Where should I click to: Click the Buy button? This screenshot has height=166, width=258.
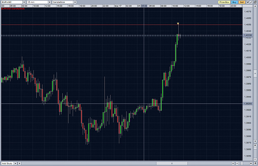coord(234,2)
